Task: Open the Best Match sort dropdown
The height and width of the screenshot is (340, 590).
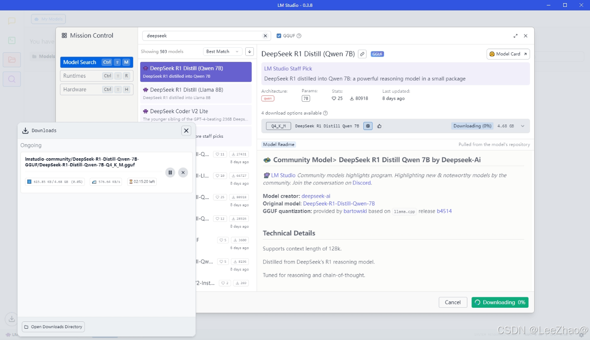Action: click(x=223, y=51)
